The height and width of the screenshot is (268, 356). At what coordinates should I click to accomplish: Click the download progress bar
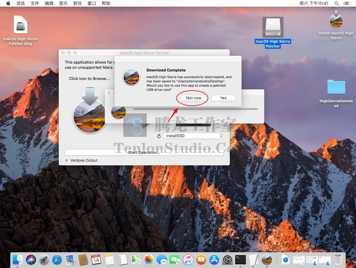coord(195,109)
